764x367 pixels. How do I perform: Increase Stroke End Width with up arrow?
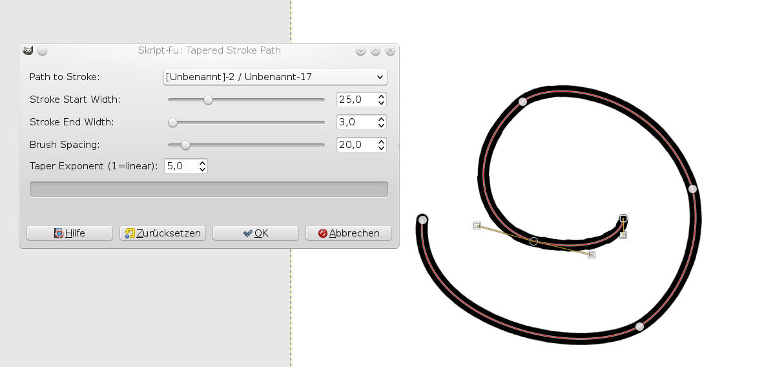382,118
